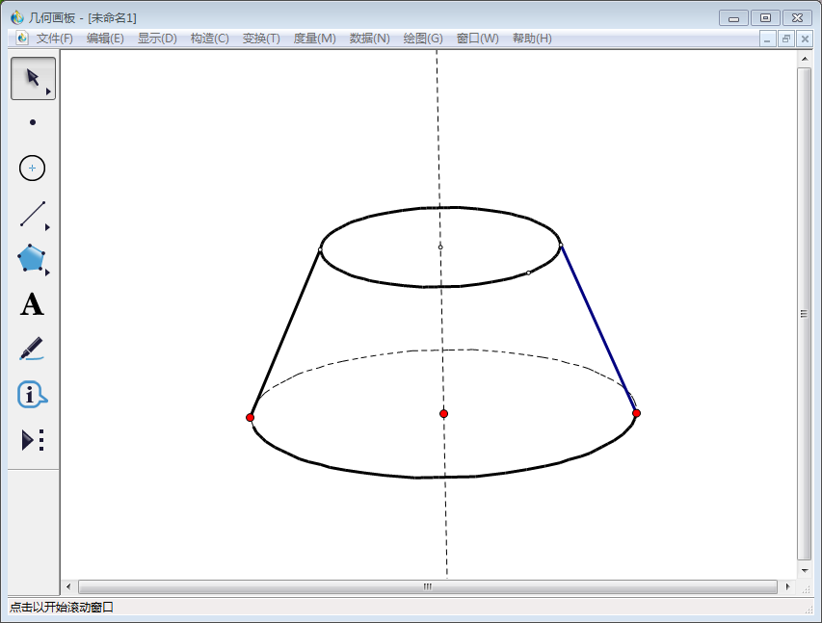Image resolution: width=822 pixels, height=623 pixels.
Task: Click the red center point of bottom ellipse
Action: point(443,414)
